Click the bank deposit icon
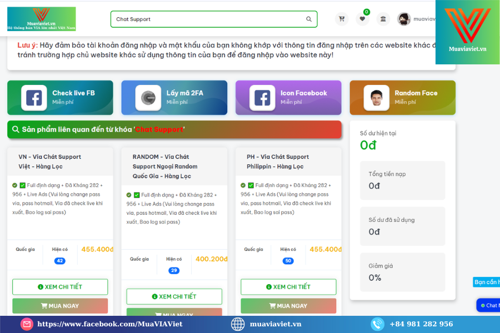This screenshot has height=333, width=500. pos(383,19)
